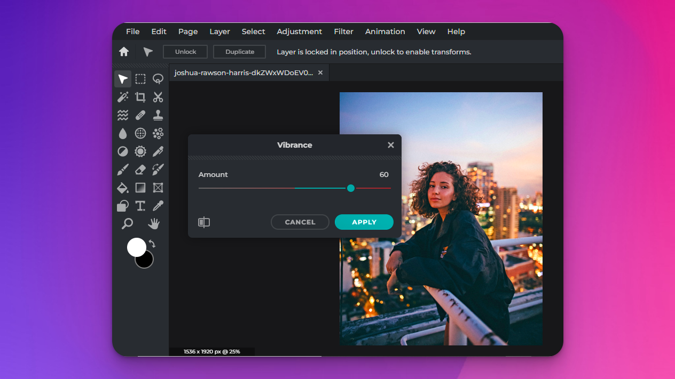Select the Heal bandage tool

pos(140,115)
